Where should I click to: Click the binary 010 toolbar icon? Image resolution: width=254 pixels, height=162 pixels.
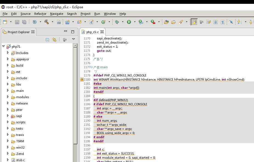click(59, 22)
